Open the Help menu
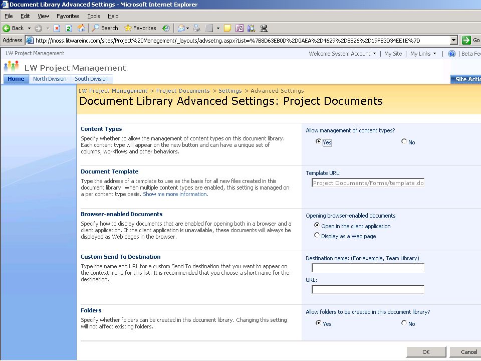 113,16
